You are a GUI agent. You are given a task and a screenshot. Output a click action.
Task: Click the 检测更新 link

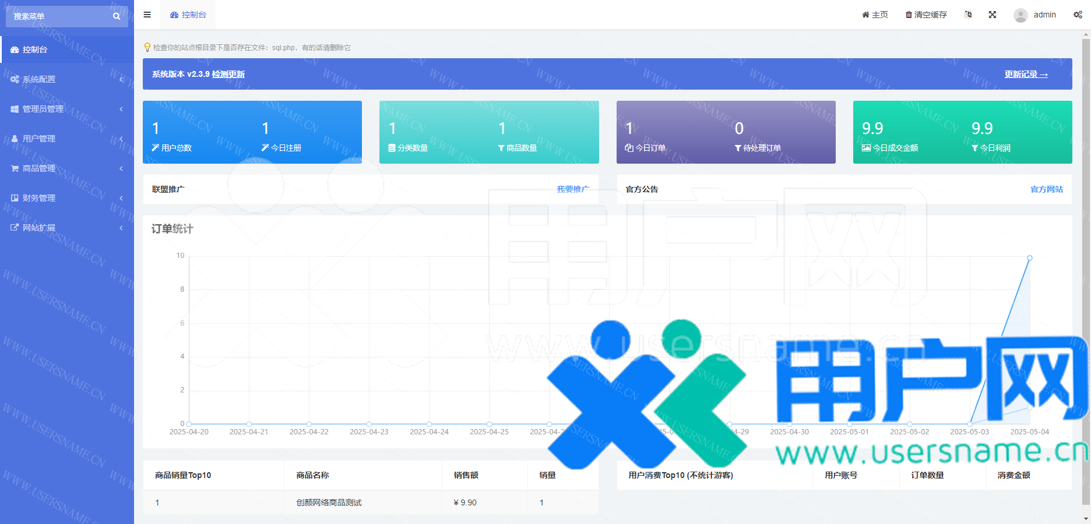point(228,74)
